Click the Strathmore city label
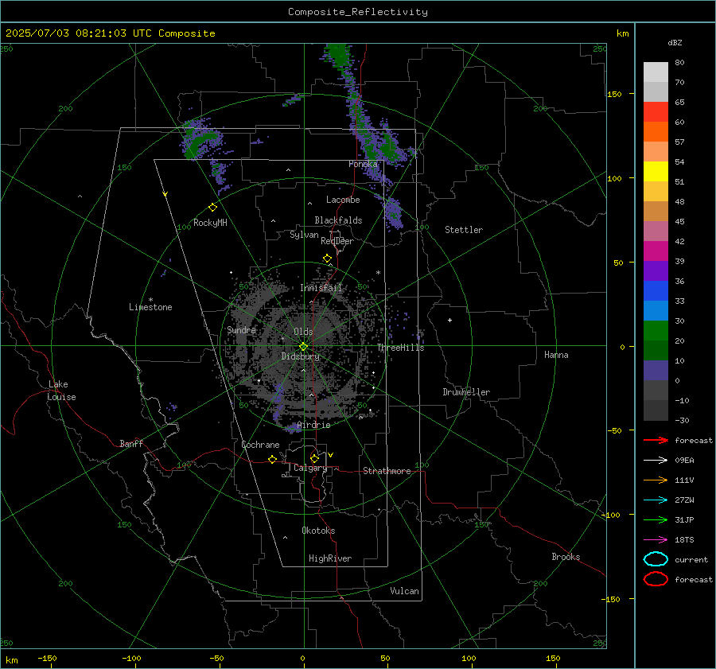This screenshot has height=669, width=716. click(x=387, y=471)
